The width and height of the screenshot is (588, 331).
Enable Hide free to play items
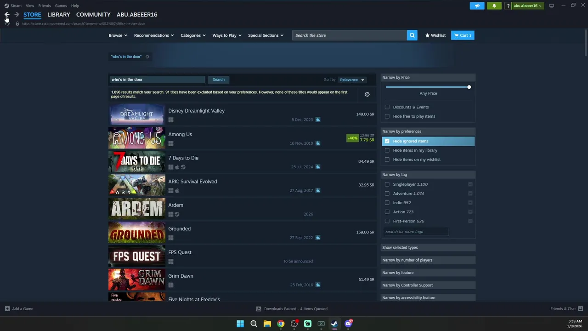tap(387, 116)
